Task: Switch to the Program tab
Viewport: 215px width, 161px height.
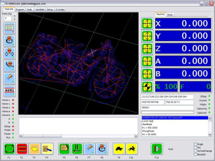Action: coord(20,10)
